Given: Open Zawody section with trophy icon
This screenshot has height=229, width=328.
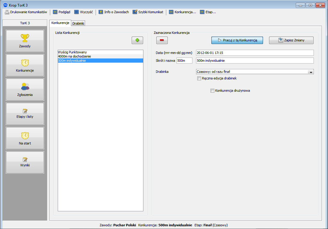Looking at the screenshot, I should coord(25,41).
